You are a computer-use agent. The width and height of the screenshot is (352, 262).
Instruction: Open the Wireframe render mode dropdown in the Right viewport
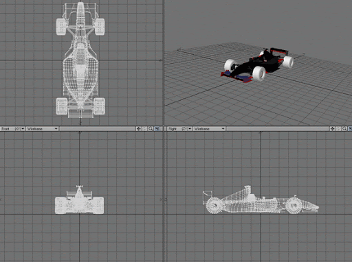[209, 129]
